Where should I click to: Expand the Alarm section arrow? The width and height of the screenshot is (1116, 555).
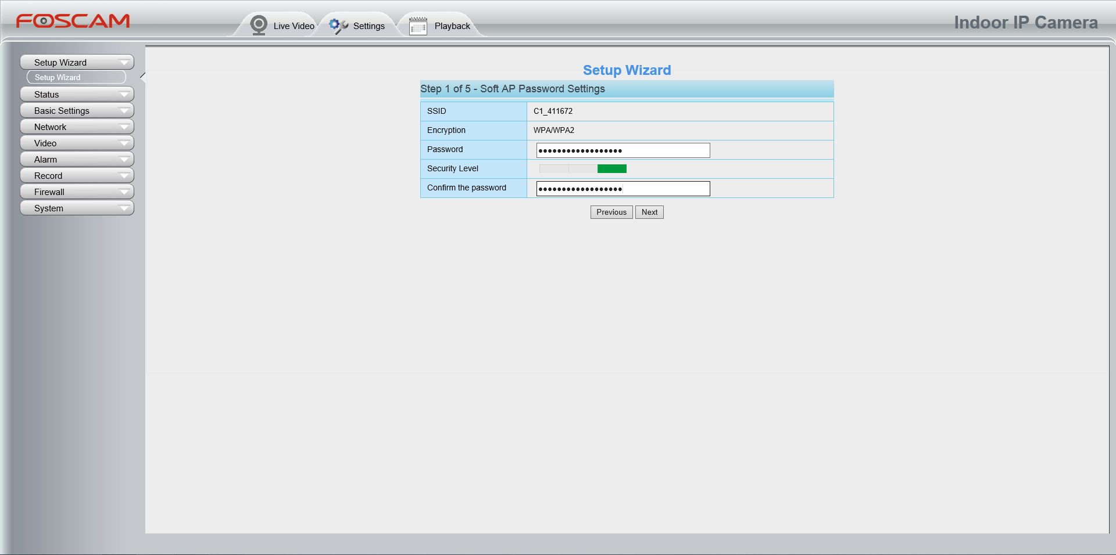click(x=124, y=160)
